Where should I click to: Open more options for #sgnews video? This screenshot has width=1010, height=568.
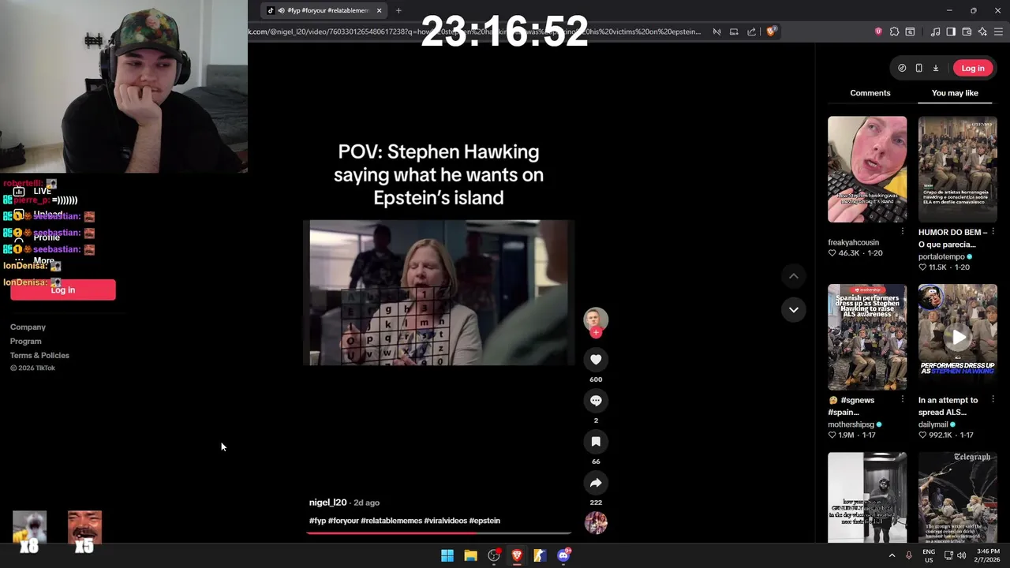pos(903,400)
